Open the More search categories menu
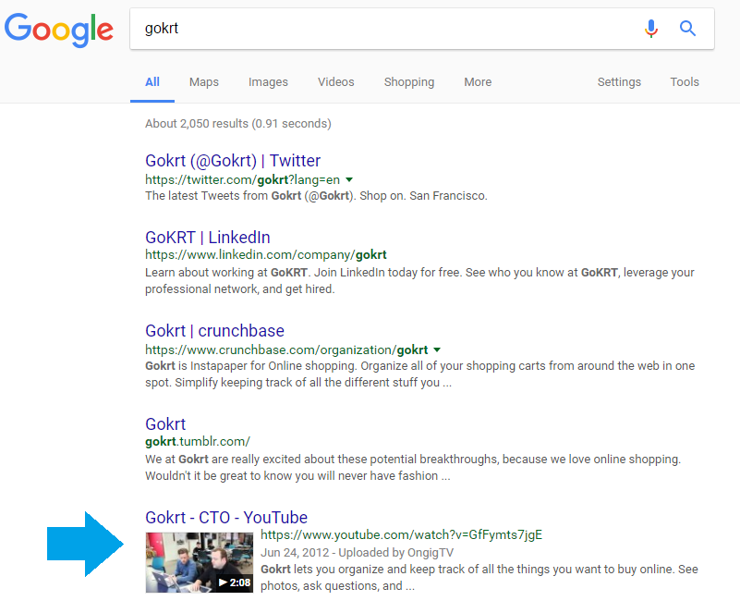Screen dimensions: 740x613 478,82
